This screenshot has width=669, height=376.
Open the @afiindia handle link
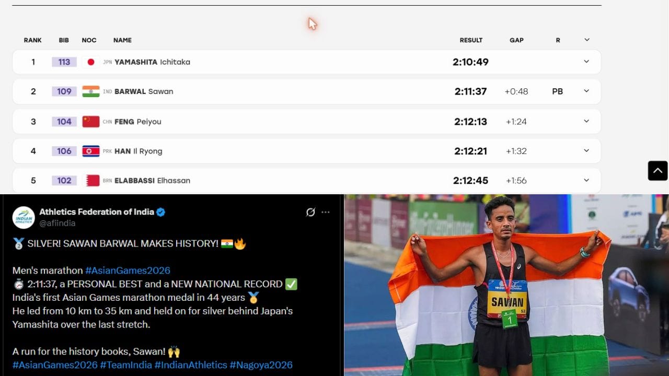[x=57, y=223]
